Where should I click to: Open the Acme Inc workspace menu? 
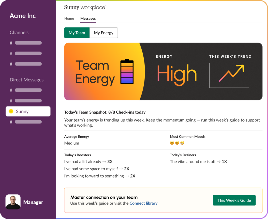coord(23,16)
